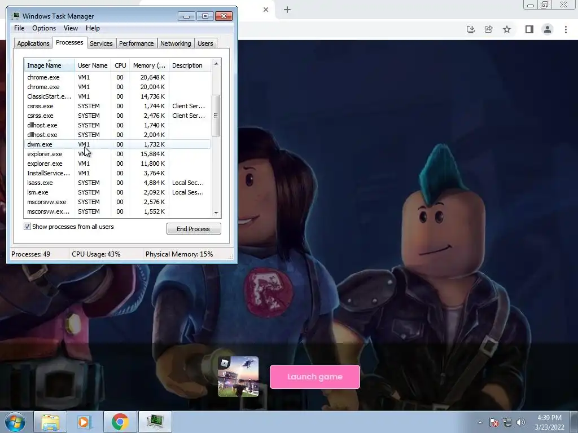Image resolution: width=578 pixels, height=433 pixels.
Task: Select the Task Manager taskbar icon
Action: pos(155,422)
